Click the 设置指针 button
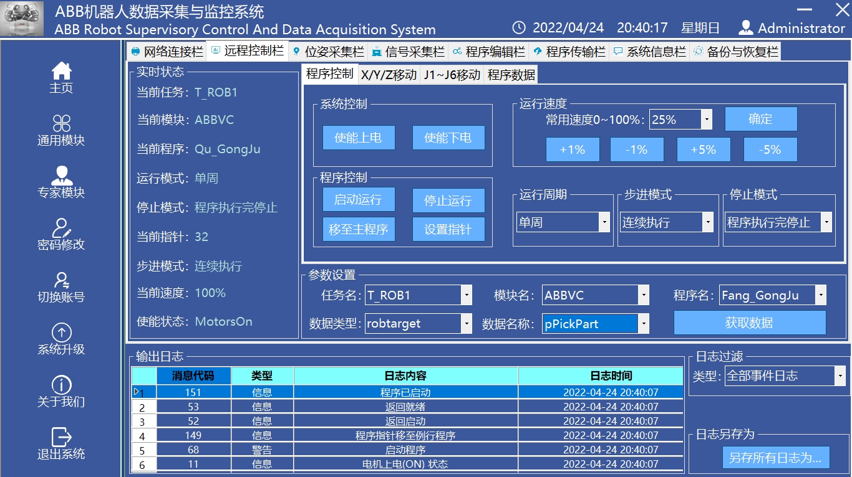This screenshot has width=852, height=477. click(x=448, y=229)
